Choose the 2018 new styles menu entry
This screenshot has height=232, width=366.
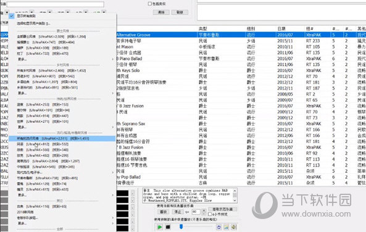coord(62,212)
